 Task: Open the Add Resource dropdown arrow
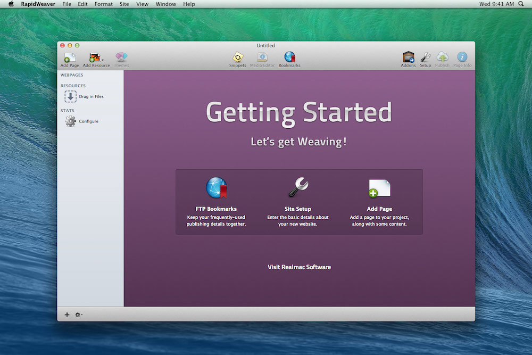(x=103, y=60)
